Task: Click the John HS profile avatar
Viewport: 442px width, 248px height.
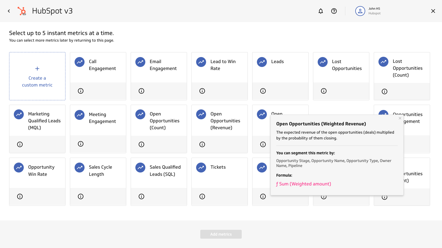Action: click(x=360, y=11)
